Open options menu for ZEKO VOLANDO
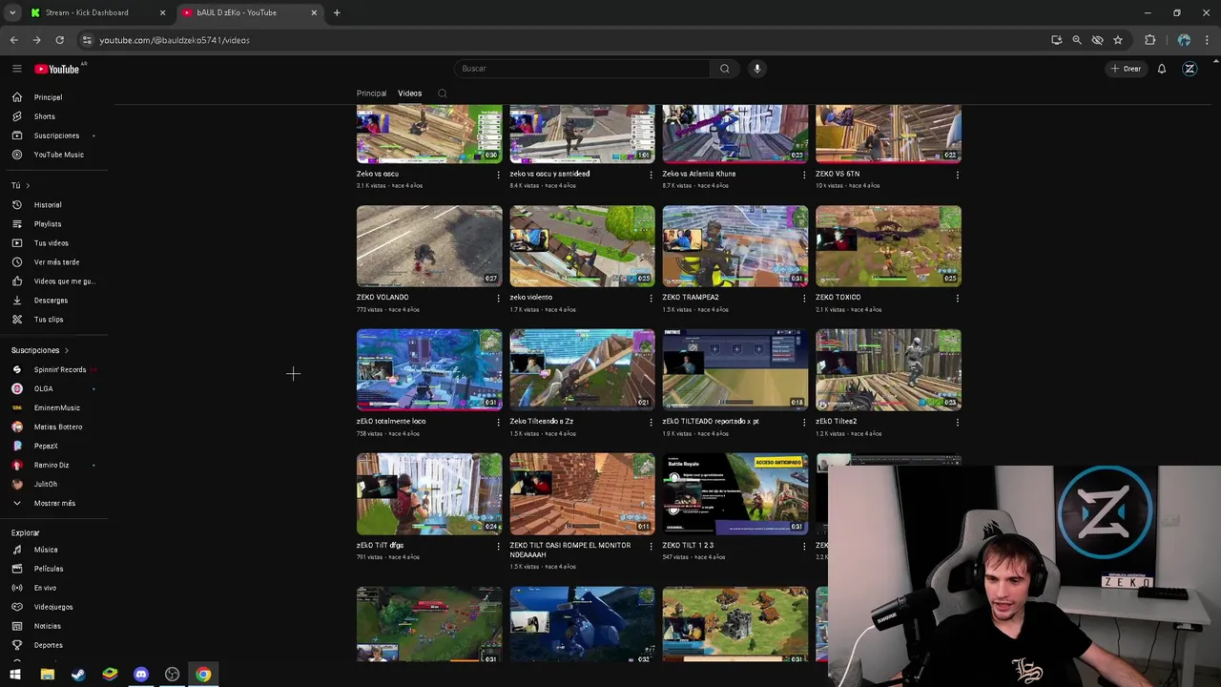1221x687 pixels. click(x=498, y=298)
